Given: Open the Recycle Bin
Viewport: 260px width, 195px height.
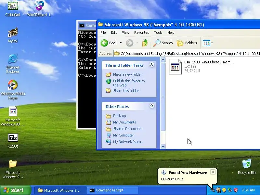Looking at the screenshot, I should click(247, 166).
